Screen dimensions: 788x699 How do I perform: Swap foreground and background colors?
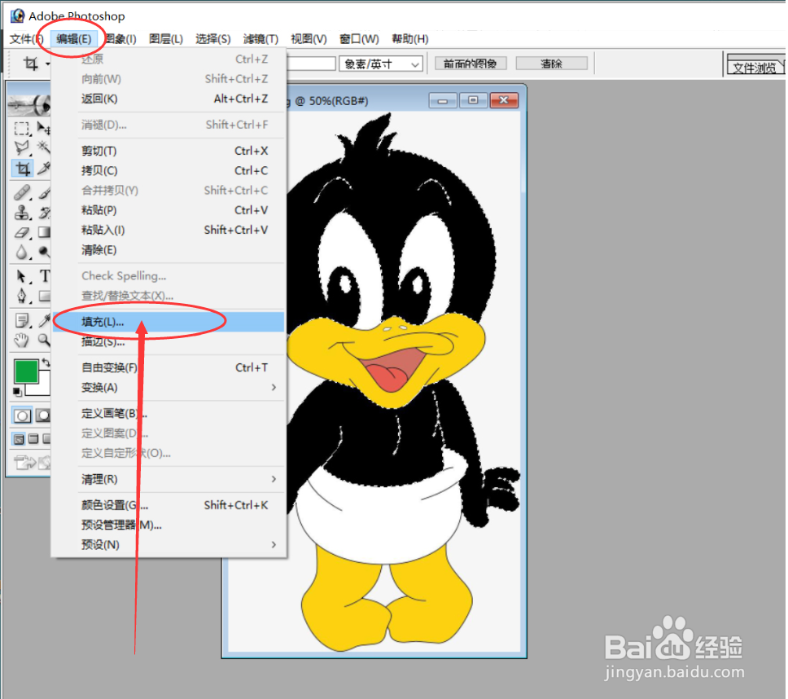pyautogui.click(x=46, y=362)
